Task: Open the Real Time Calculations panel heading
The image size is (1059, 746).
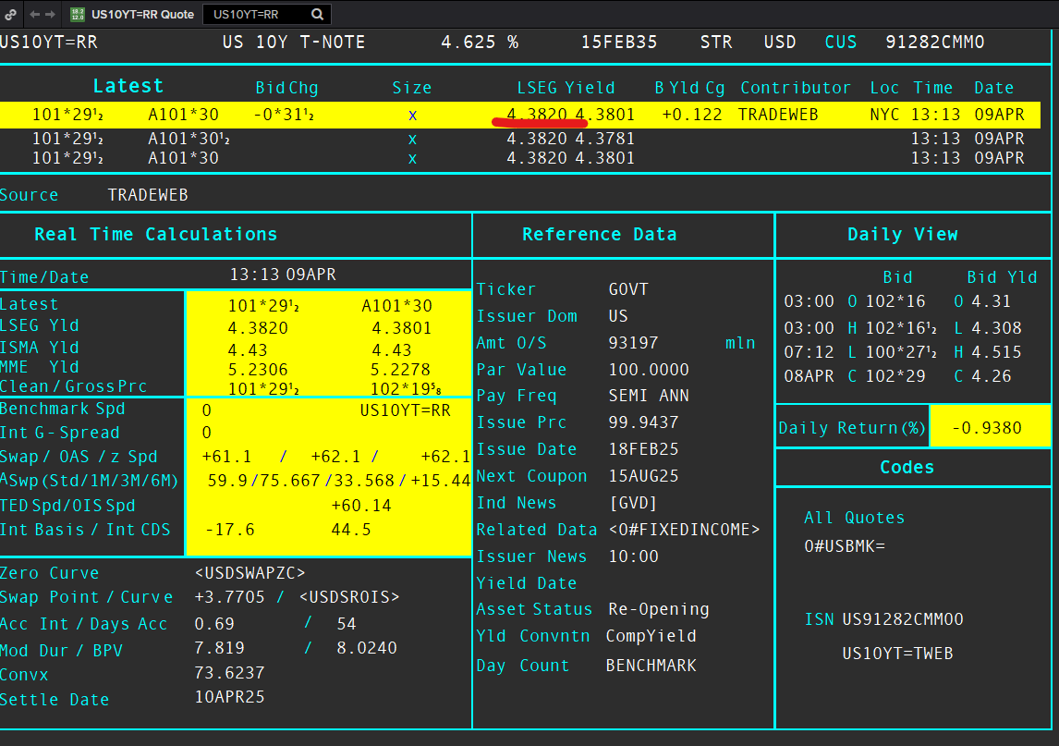Action: point(155,234)
